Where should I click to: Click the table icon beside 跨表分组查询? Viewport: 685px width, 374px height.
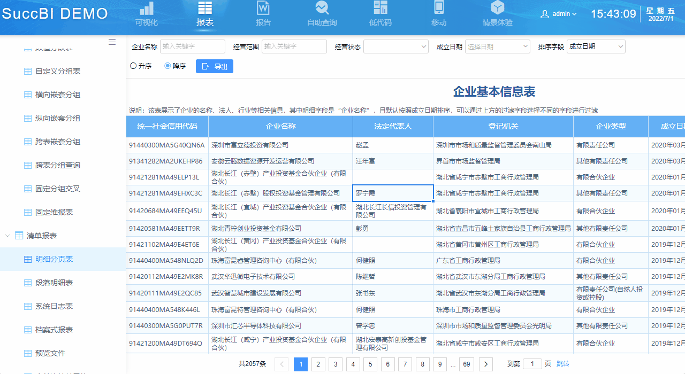point(28,165)
